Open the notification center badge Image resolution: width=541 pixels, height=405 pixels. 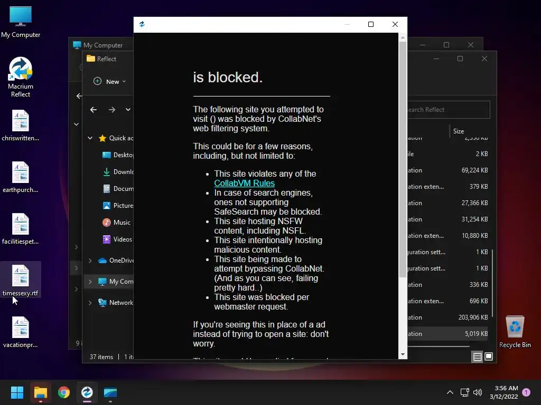point(526,392)
